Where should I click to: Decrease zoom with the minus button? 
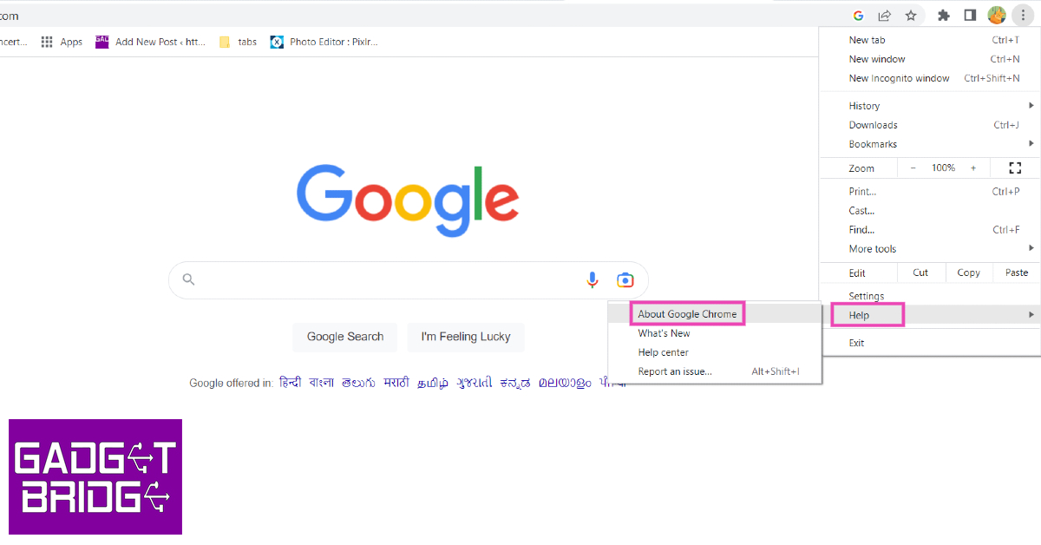(913, 167)
